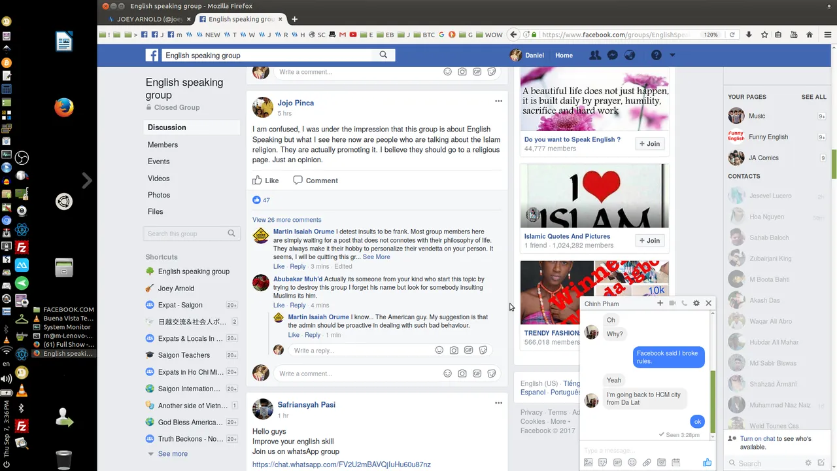Open the Notifications globe icon
The image size is (837, 471).
point(630,56)
